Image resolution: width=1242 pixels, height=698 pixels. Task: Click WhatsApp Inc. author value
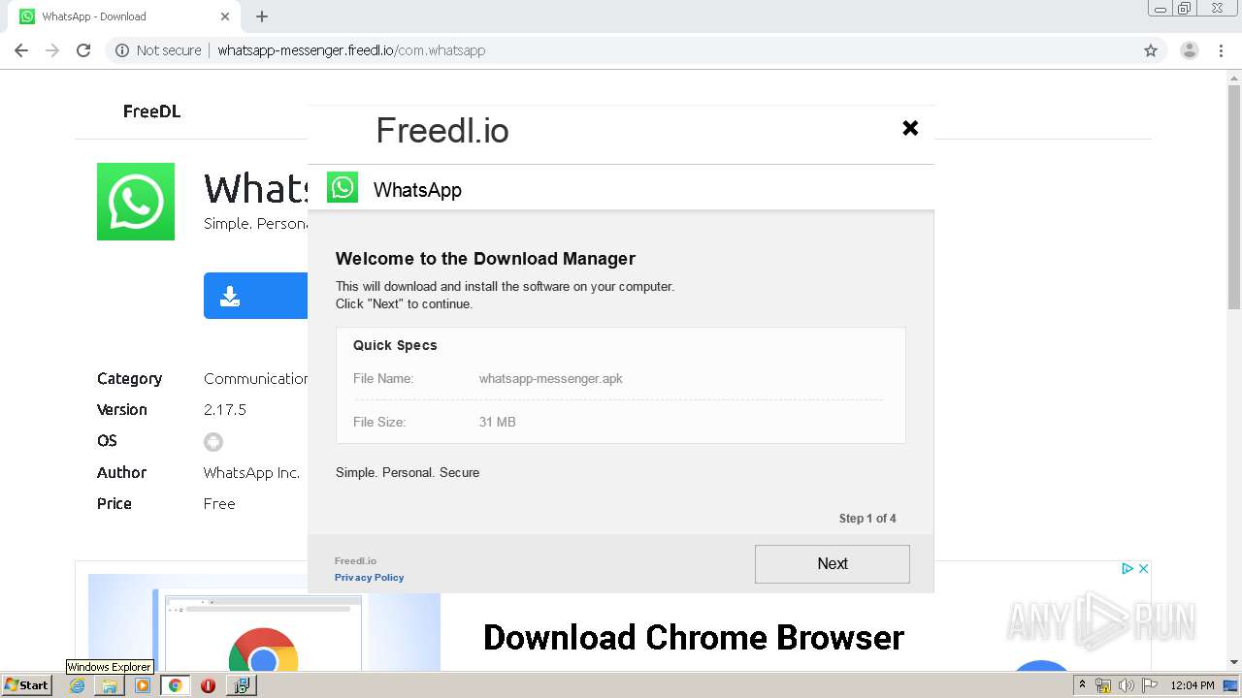[x=251, y=473]
